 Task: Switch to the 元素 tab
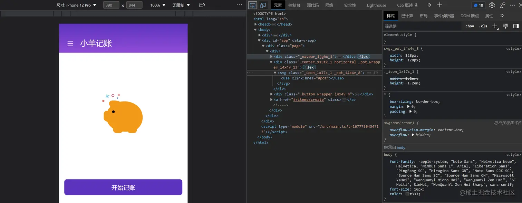click(x=278, y=5)
